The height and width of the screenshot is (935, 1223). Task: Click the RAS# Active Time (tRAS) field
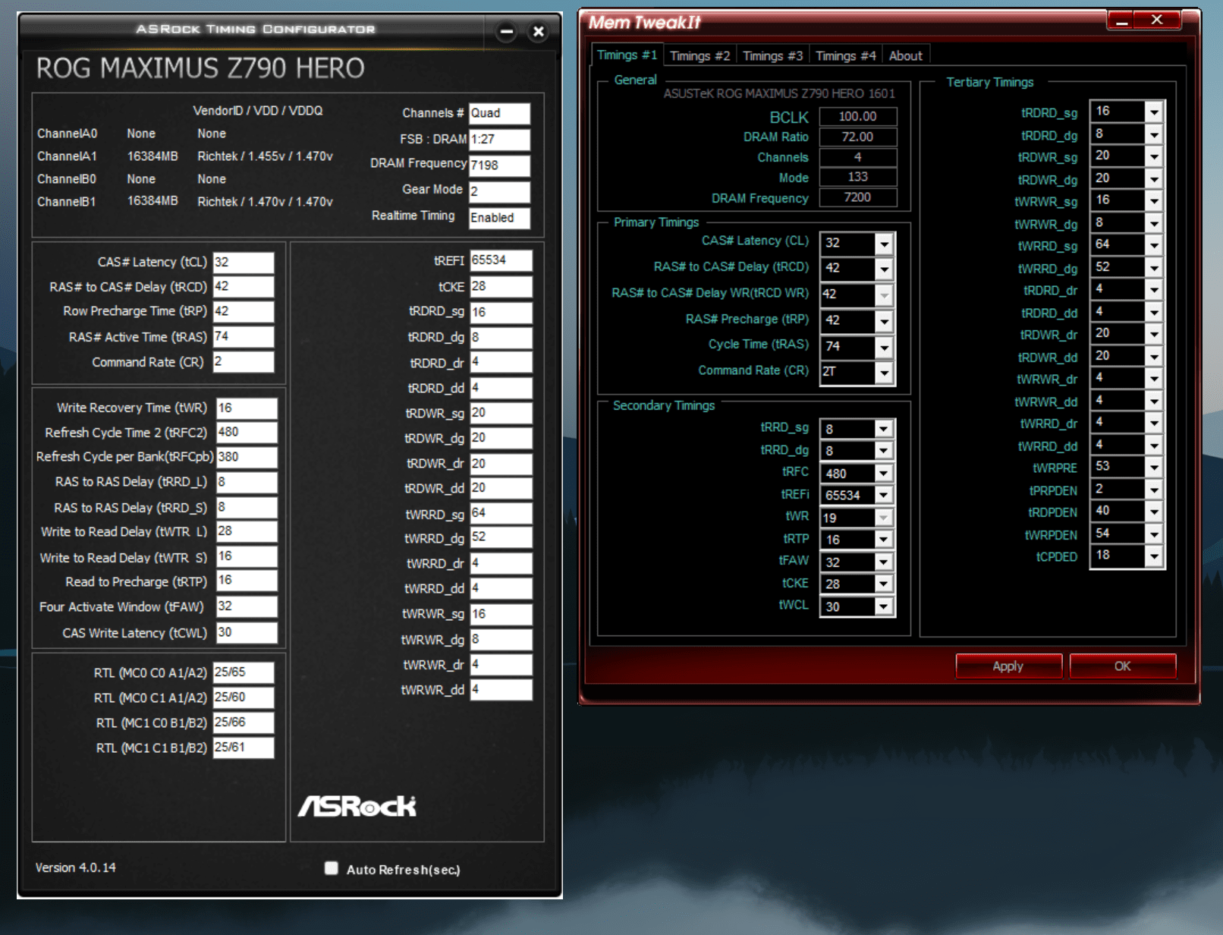click(x=243, y=337)
